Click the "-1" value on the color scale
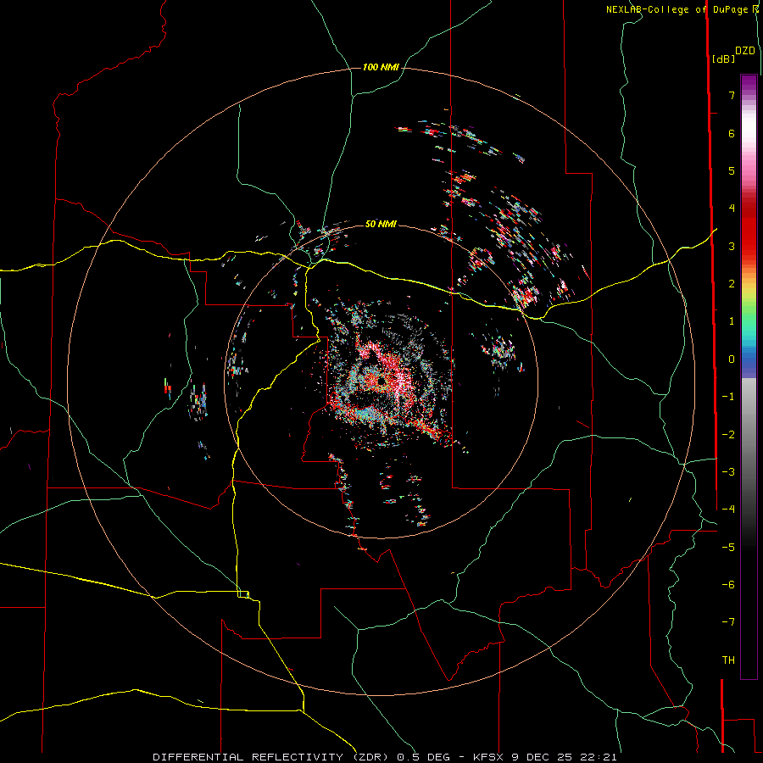Screen dimensions: 763x763 point(728,397)
